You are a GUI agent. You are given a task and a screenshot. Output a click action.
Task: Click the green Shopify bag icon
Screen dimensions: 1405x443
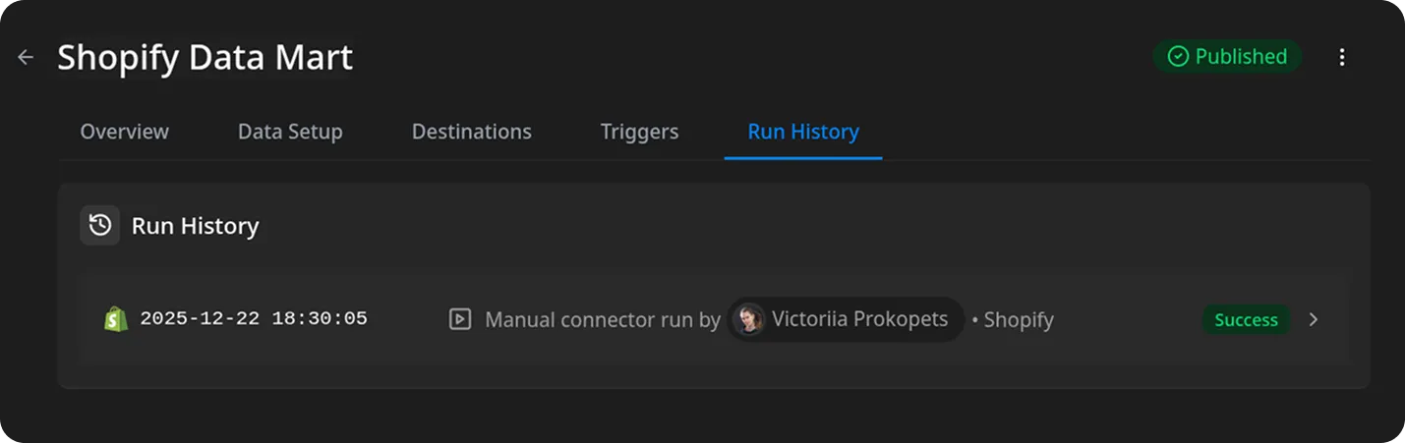point(116,319)
